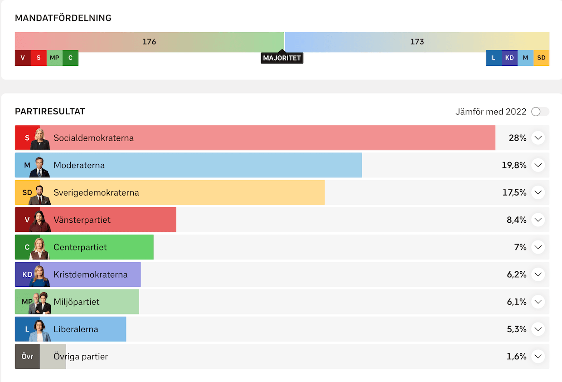Click the Övriga partier label
The width and height of the screenshot is (562, 382).
(x=81, y=356)
